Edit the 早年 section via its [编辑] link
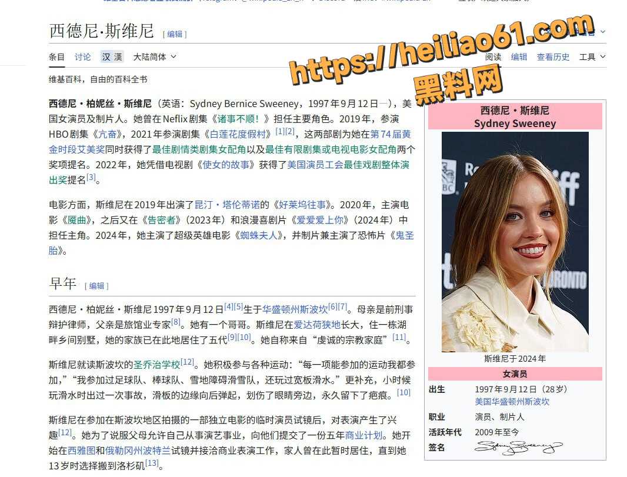This screenshot has height=477, width=627. point(96,286)
